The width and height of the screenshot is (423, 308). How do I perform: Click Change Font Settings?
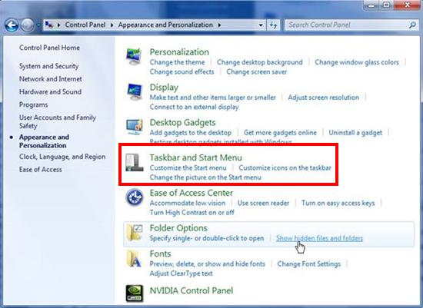coord(309,263)
